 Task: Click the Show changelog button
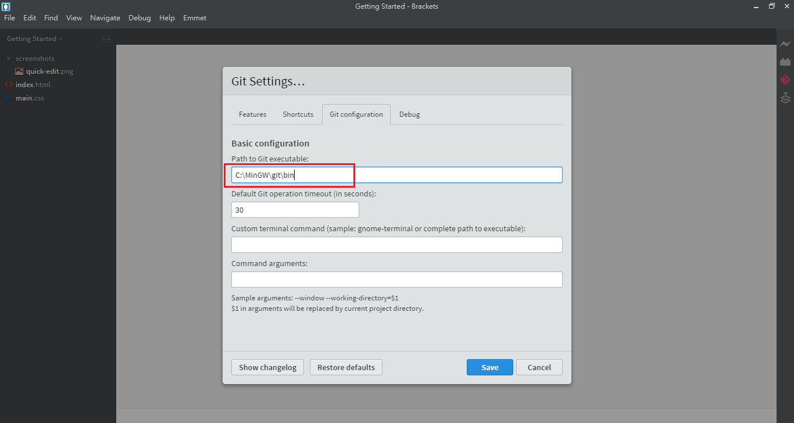coord(267,367)
